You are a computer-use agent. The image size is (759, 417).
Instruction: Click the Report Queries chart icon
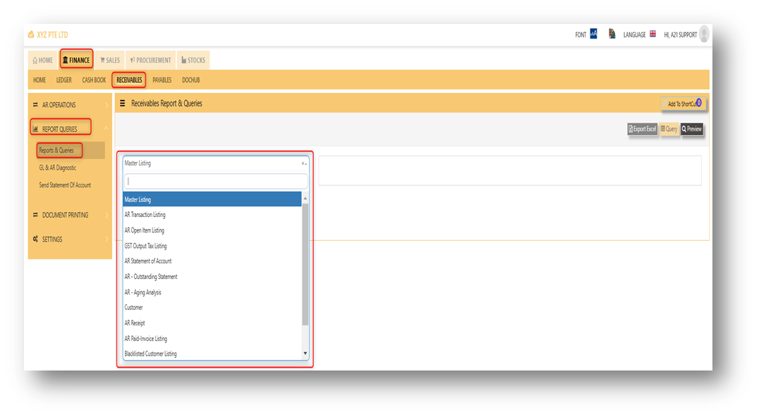[x=35, y=129]
